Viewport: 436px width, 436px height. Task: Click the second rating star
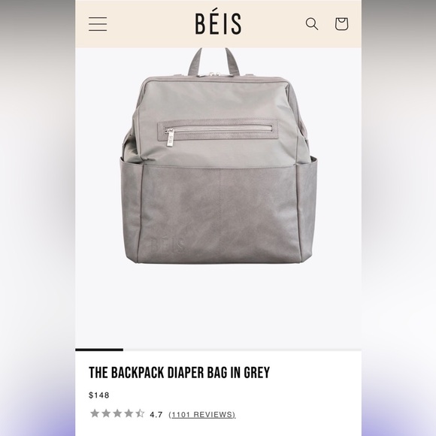[106, 413]
